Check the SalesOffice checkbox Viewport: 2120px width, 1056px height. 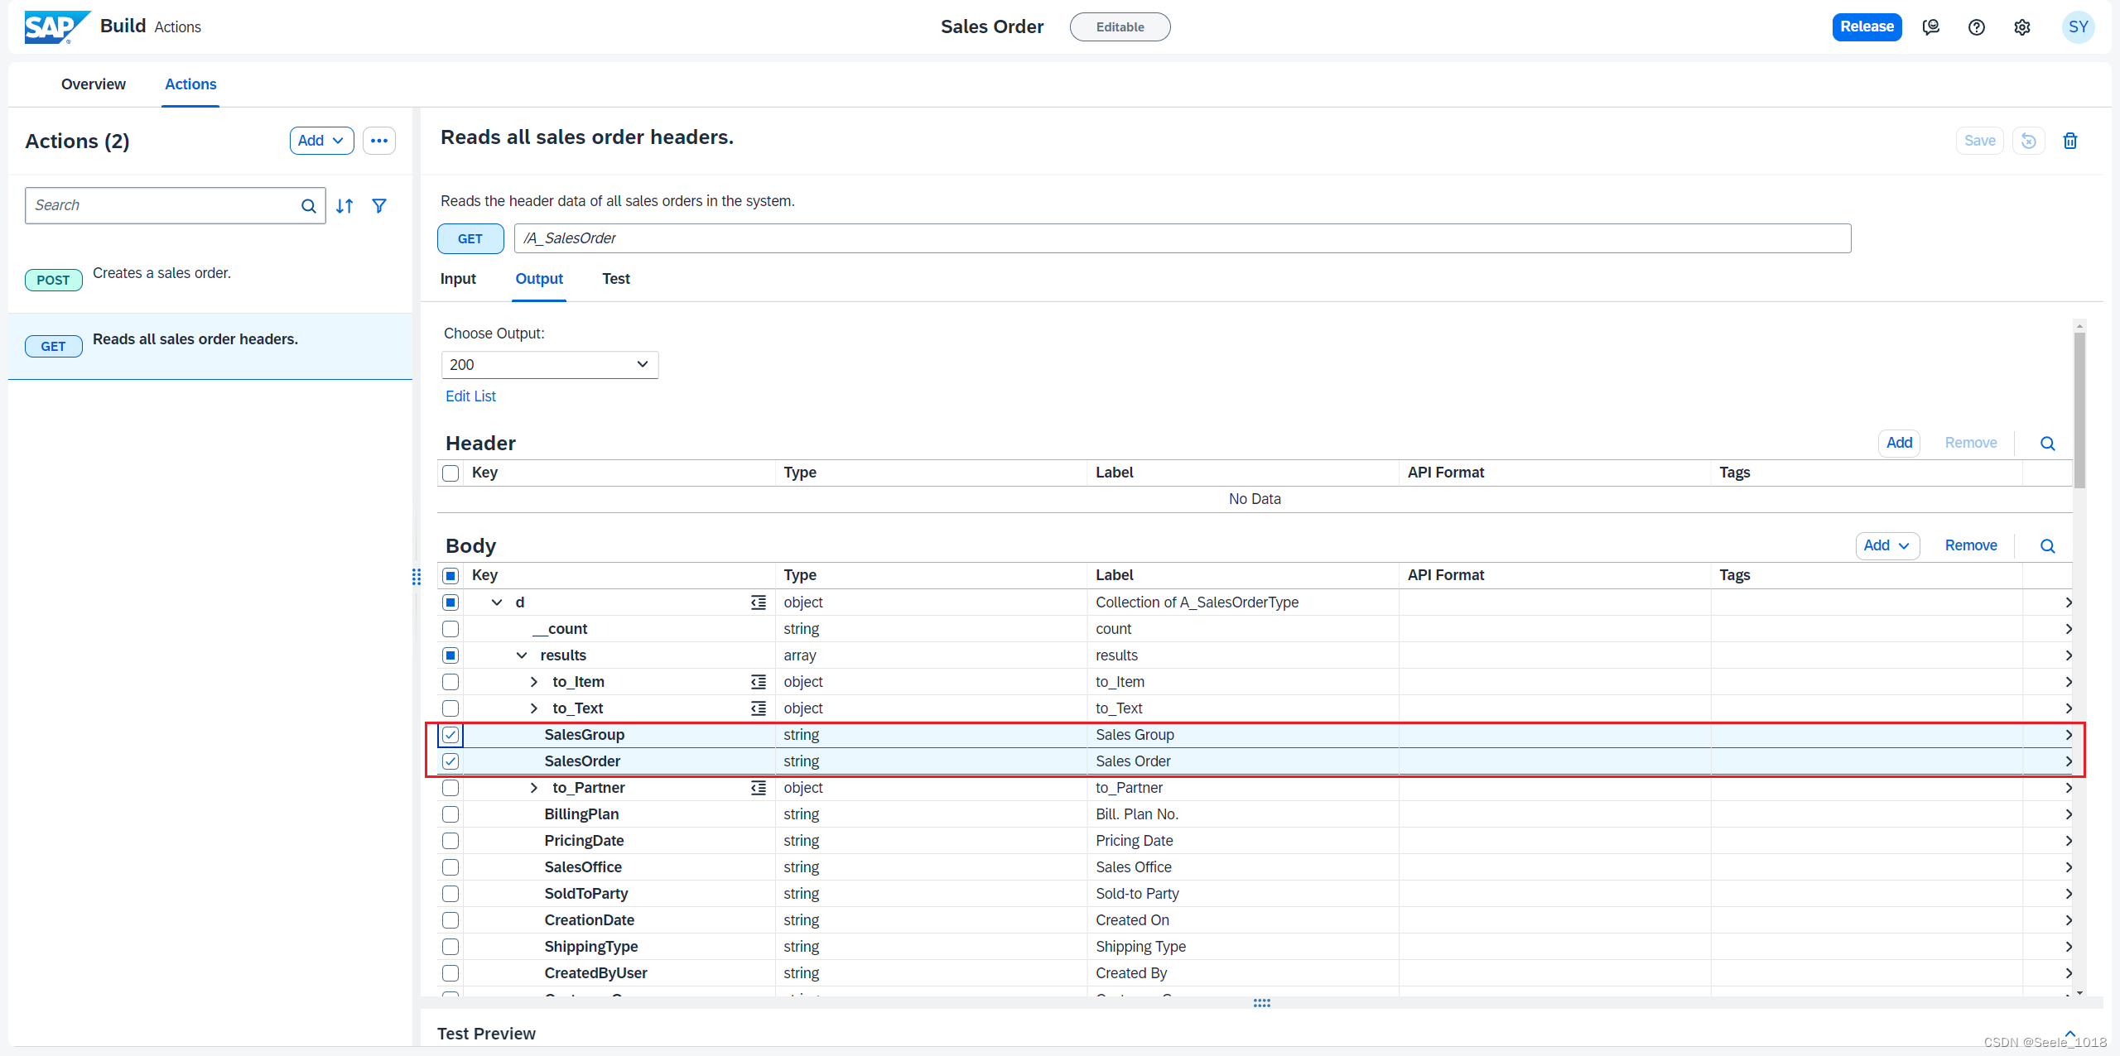(x=450, y=867)
